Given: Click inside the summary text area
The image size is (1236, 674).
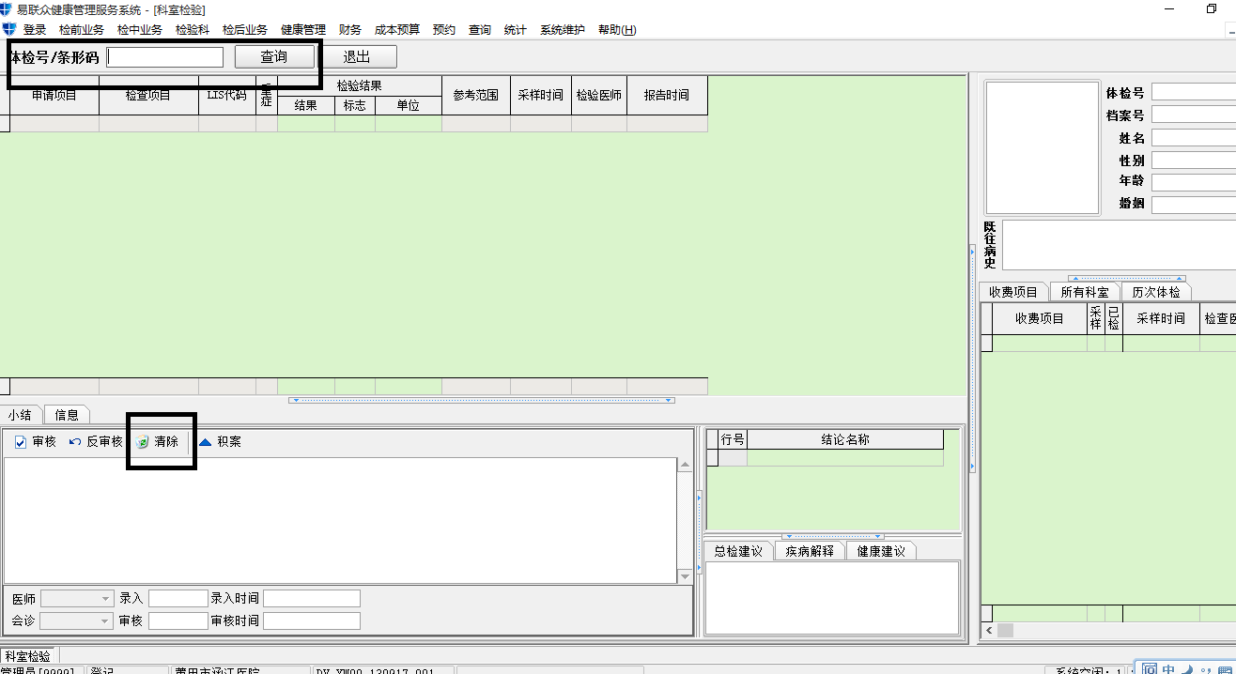Looking at the screenshot, I should (x=339, y=520).
